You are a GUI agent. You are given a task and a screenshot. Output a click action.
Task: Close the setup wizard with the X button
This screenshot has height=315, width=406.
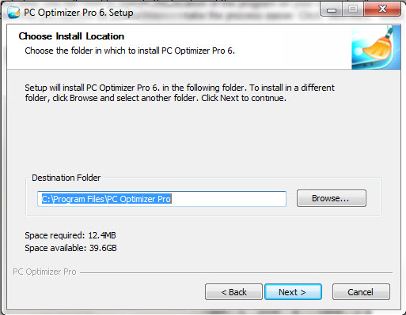tap(382, 9)
